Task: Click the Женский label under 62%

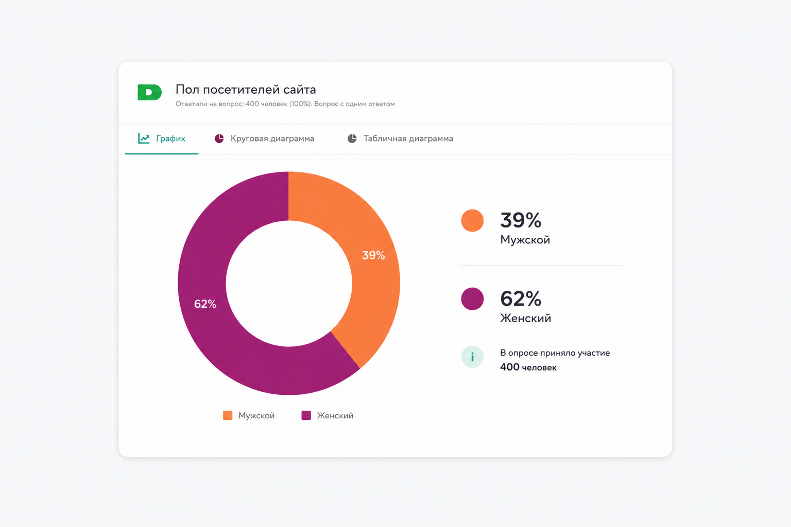Action: (526, 319)
